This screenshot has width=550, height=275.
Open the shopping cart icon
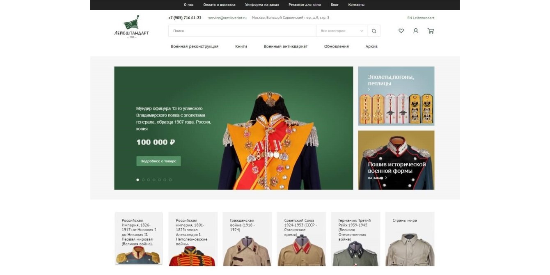(x=431, y=31)
